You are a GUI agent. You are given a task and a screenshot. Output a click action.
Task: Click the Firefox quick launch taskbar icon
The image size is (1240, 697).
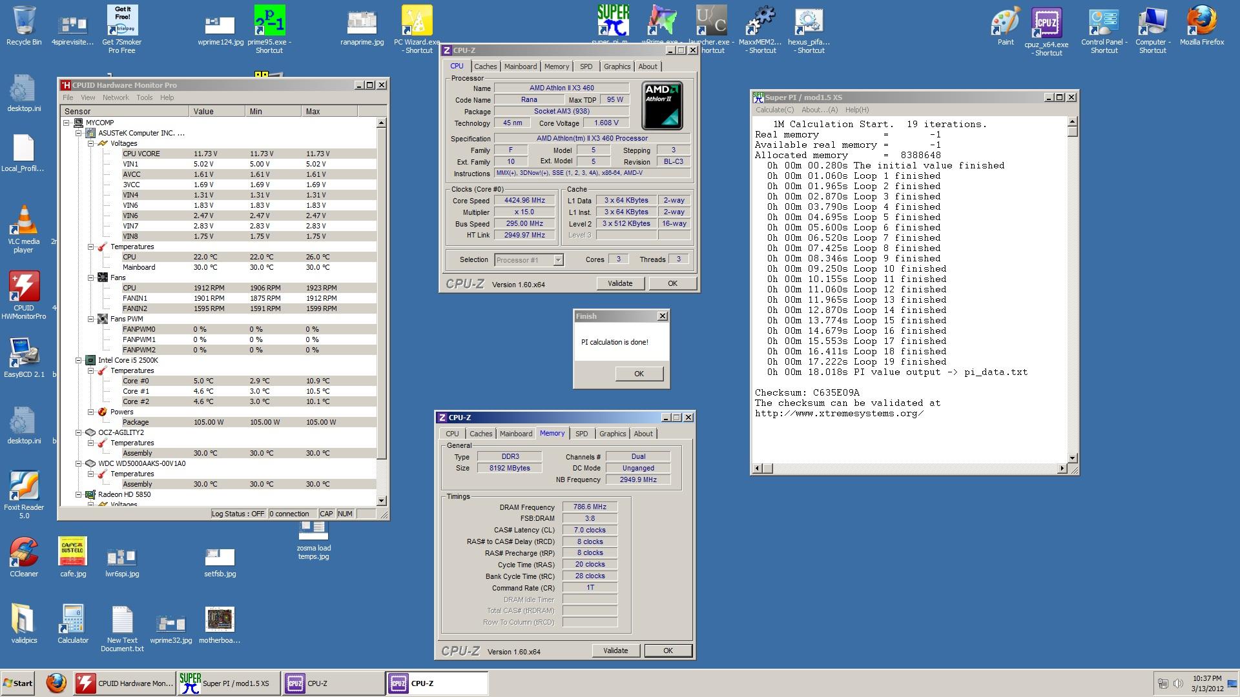pos(56,683)
